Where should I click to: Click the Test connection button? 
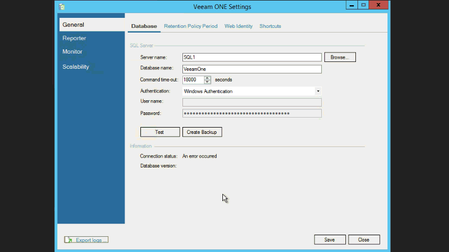(160, 132)
